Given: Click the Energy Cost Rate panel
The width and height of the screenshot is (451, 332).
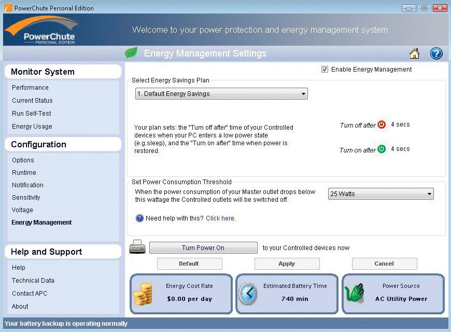Looking at the screenshot, I should (181, 294).
